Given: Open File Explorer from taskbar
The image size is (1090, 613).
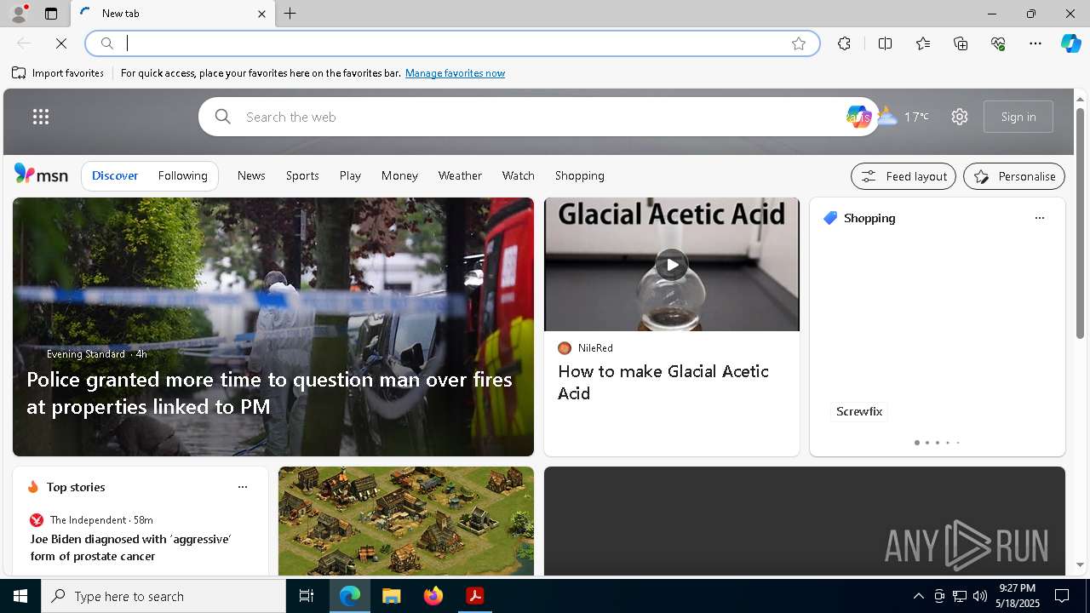Looking at the screenshot, I should [x=391, y=596].
